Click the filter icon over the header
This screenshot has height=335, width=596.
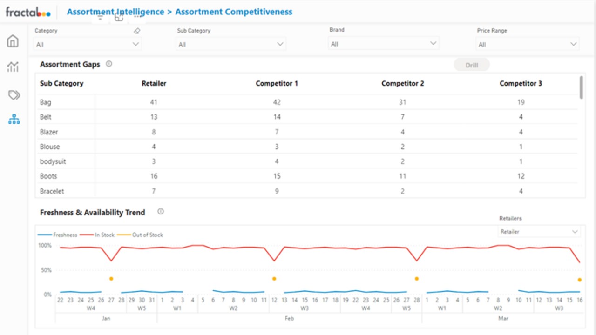pos(100,17)
